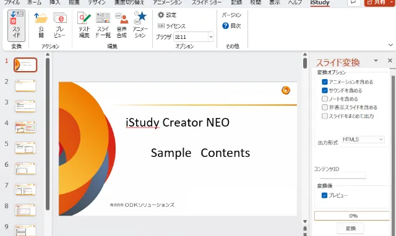This screenshot has height=236, width=396.
Task: Open the プレビュー preview icon
Action: (x=59, y=25)
